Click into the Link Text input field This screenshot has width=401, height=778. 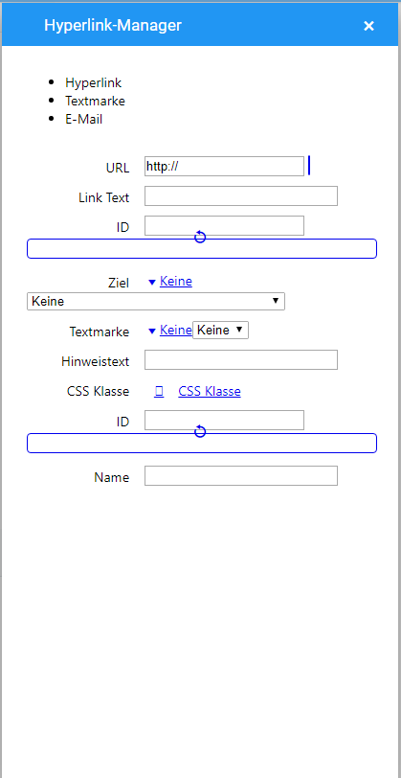[x=241, y=196]
